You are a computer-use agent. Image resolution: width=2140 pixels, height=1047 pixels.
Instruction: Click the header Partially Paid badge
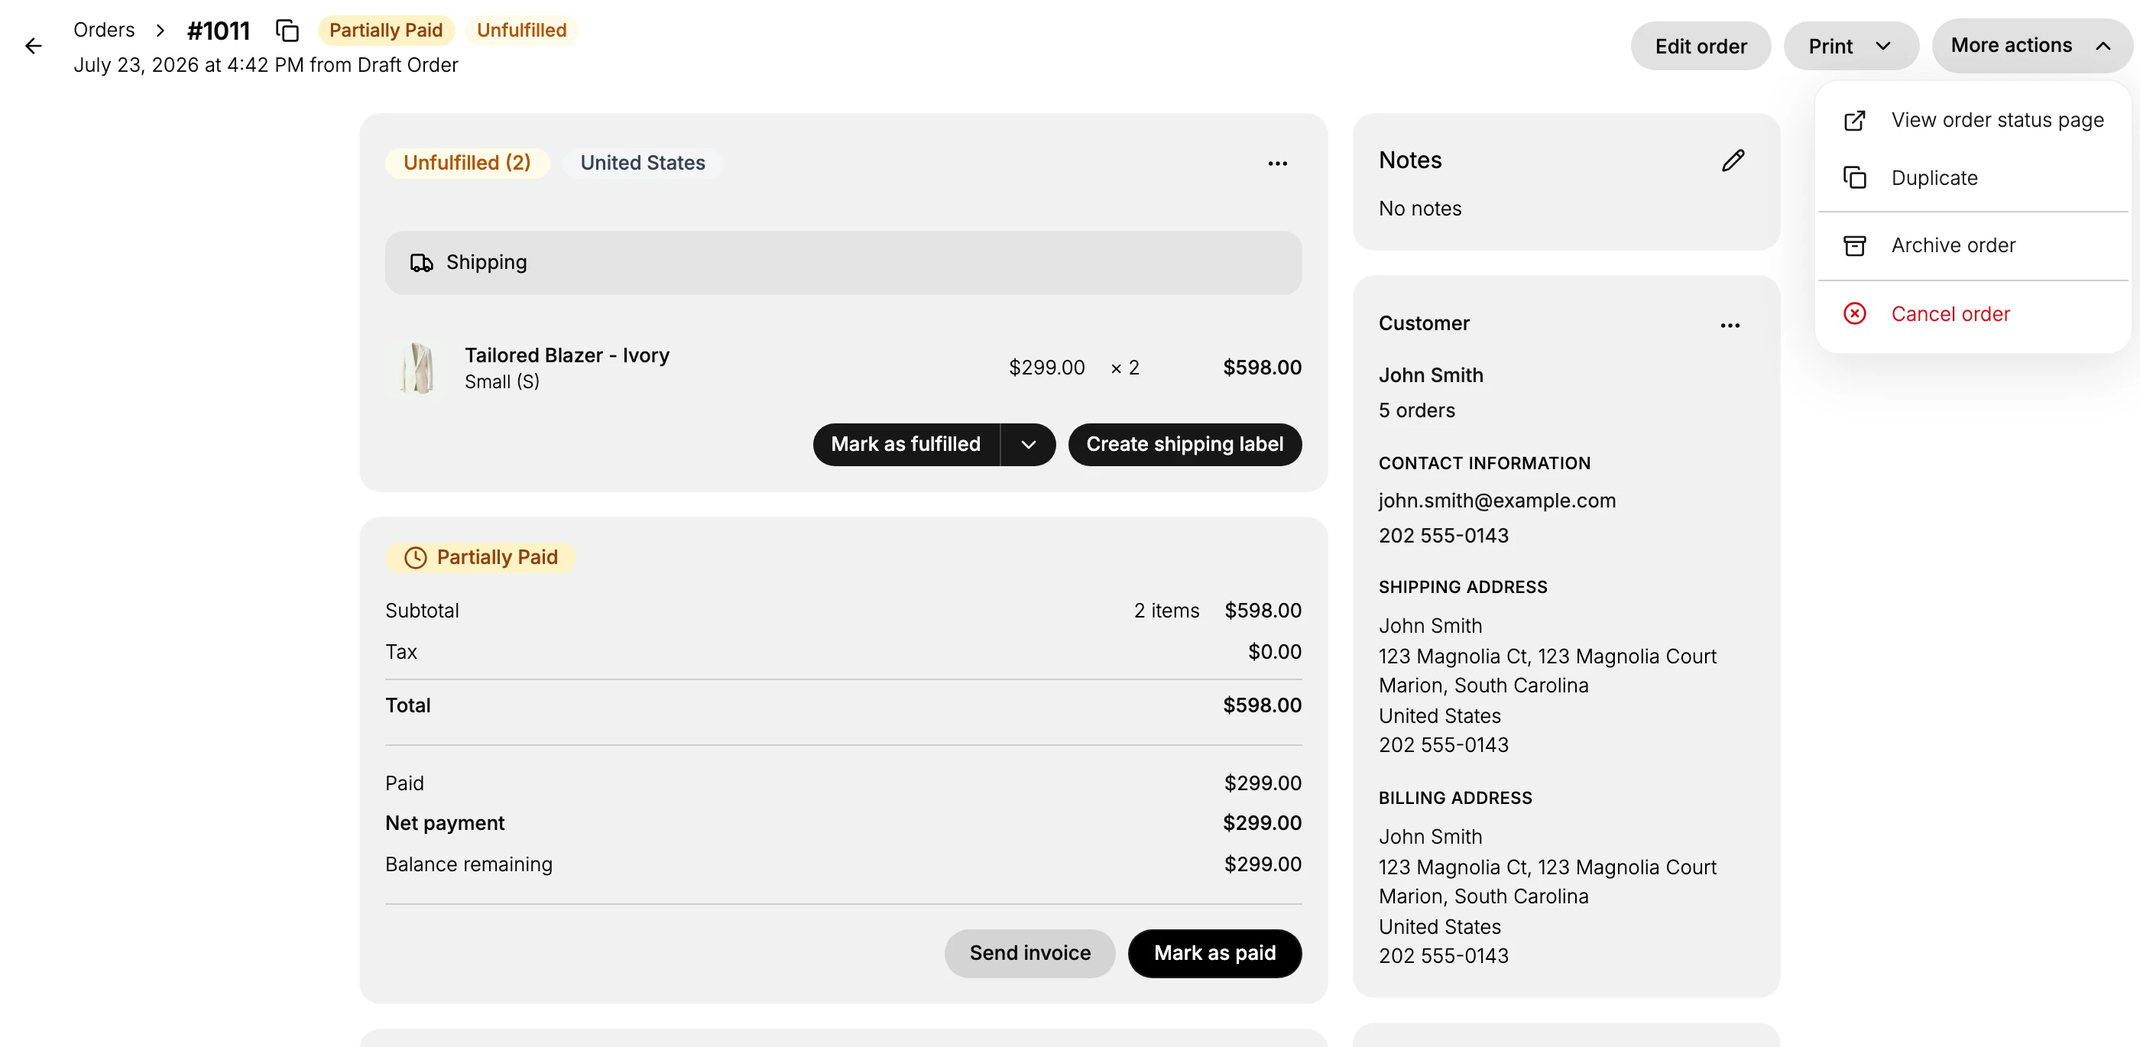click(x=385, y=31)
